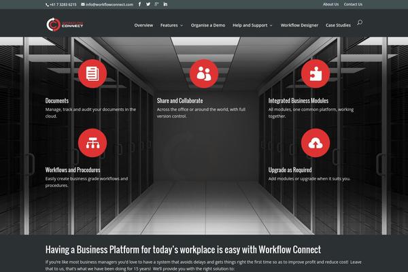Open the LinkedIn social icon
The image size is (408, 272).
[x=165, y=4]
